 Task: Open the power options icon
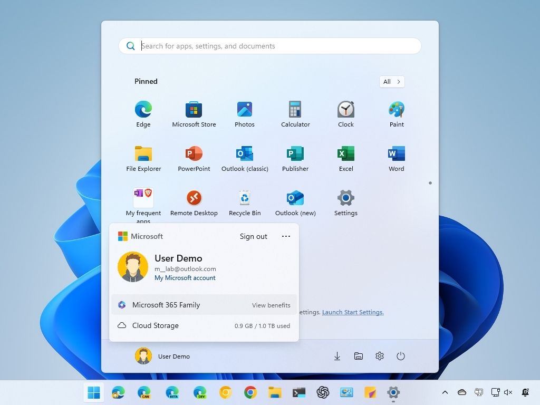tap(401, 356)
